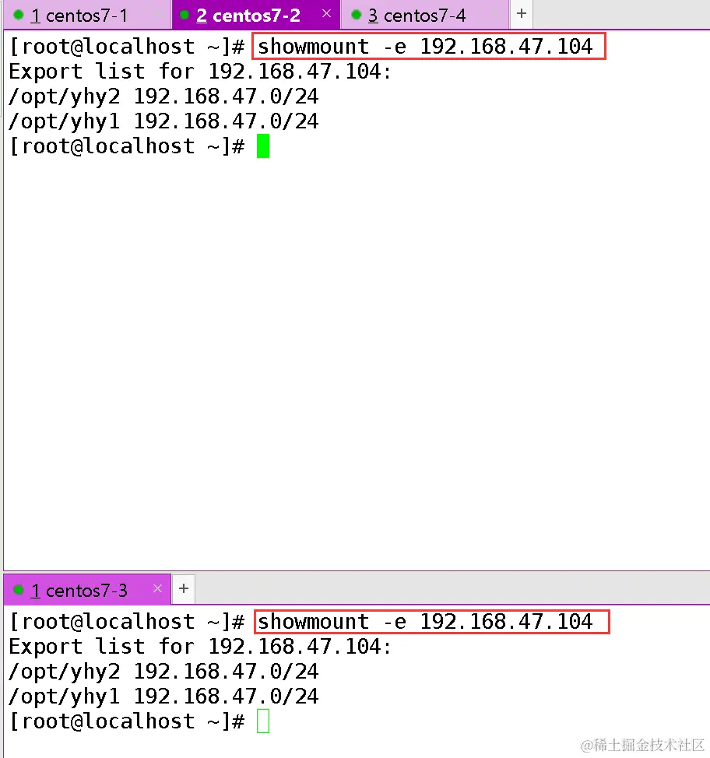Screen dimensions: 710x758
Task: Add a new tab in upper pane
Action: coord(522,13)
